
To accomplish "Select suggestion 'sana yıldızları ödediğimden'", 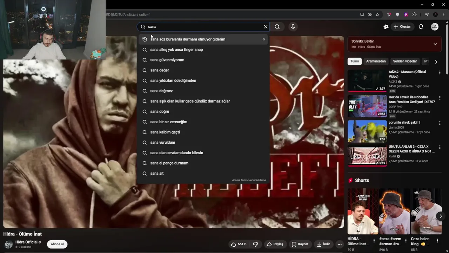I will [x=203, y=80].
